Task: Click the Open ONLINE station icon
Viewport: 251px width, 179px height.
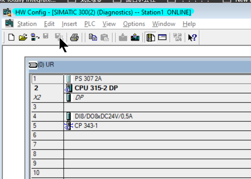Action: click(x=35, y=37)
